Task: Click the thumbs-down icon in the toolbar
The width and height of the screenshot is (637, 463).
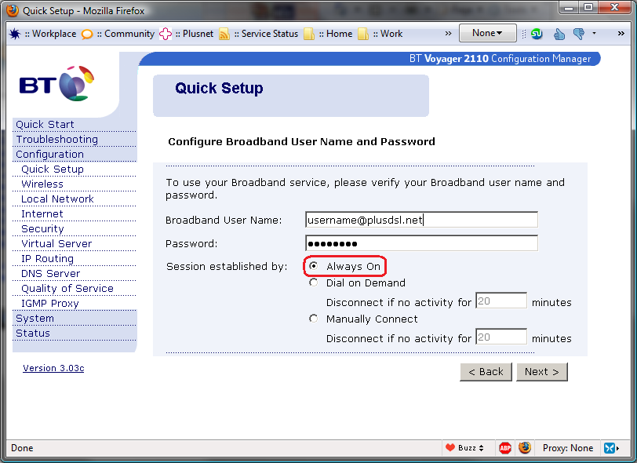Action: click(579, 34)
